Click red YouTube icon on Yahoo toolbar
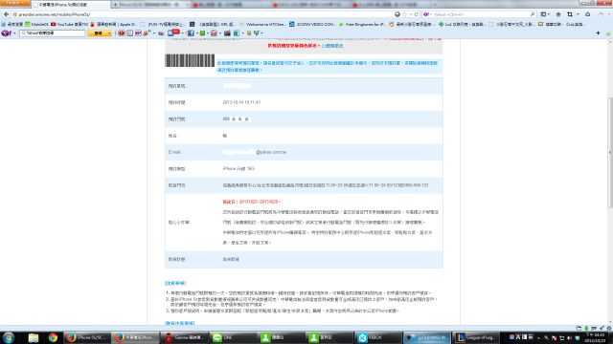The width and height of the screenshot is (613, 344). [x=122, y=33]
